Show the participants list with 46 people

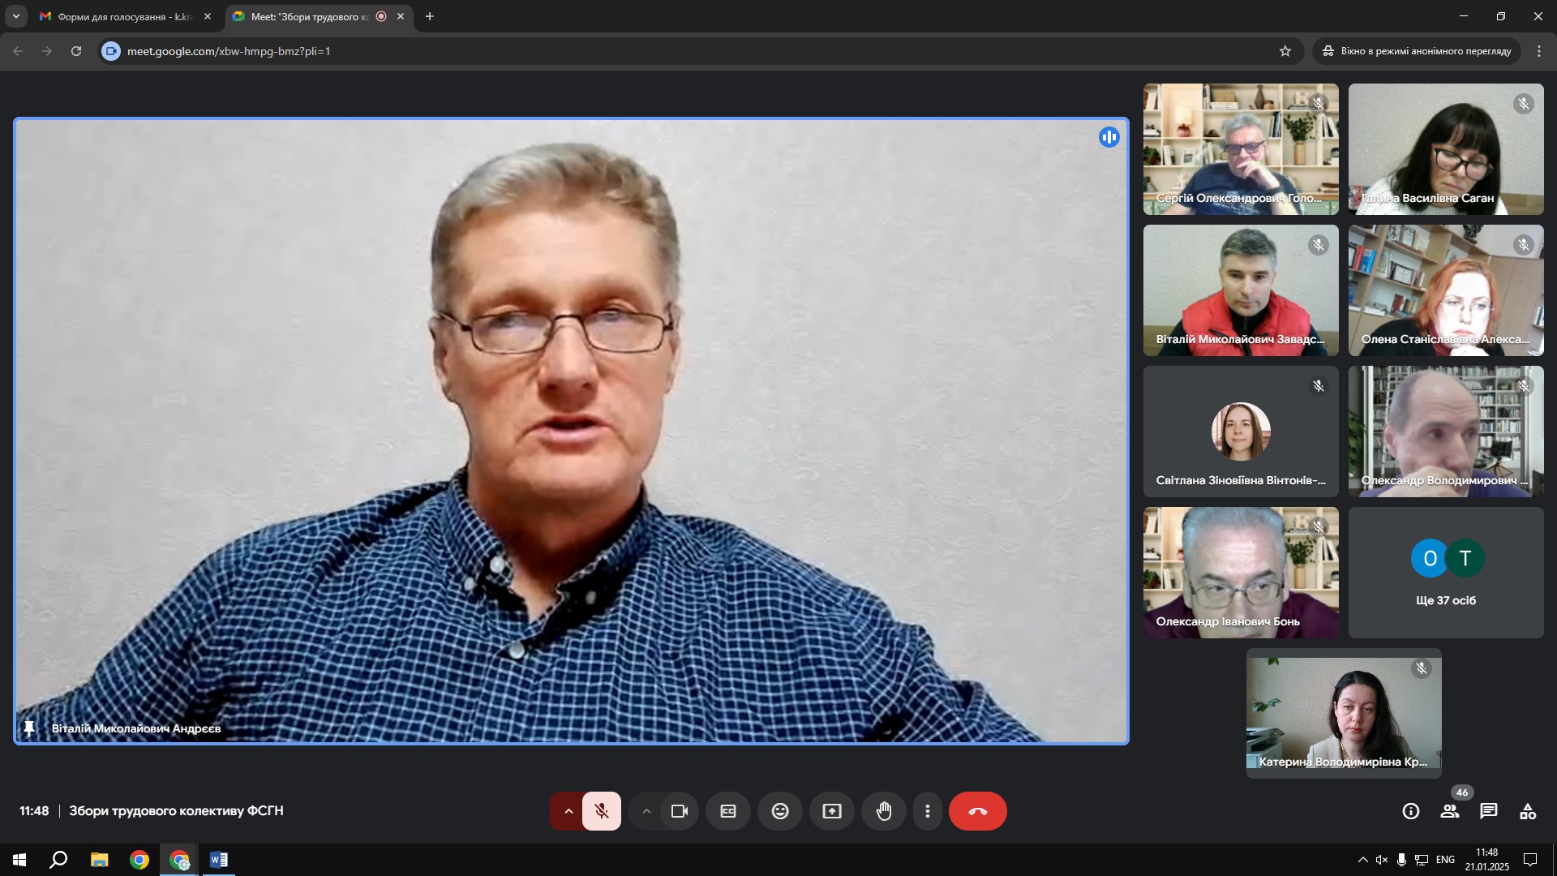tap(1450, 811)
